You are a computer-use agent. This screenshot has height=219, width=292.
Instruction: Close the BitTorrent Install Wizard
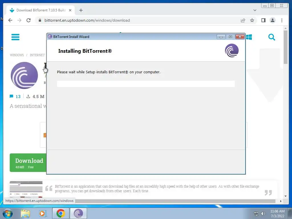[240, 37]
